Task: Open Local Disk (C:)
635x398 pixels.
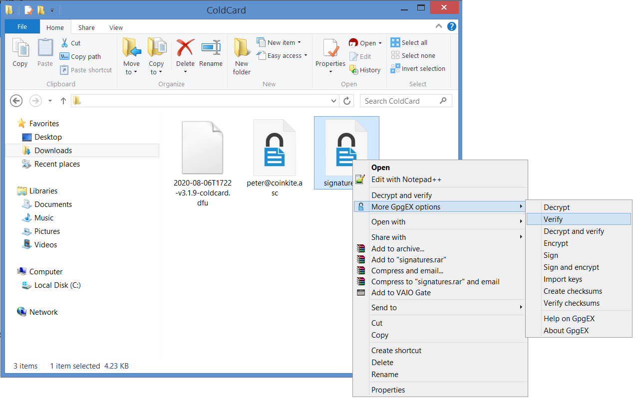Action: pyautogui.click(x=57, y=285)
